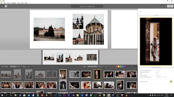Open the Windows Start menu
The height and width of the screenshot is (97, 174).
(x=2, y=95)
